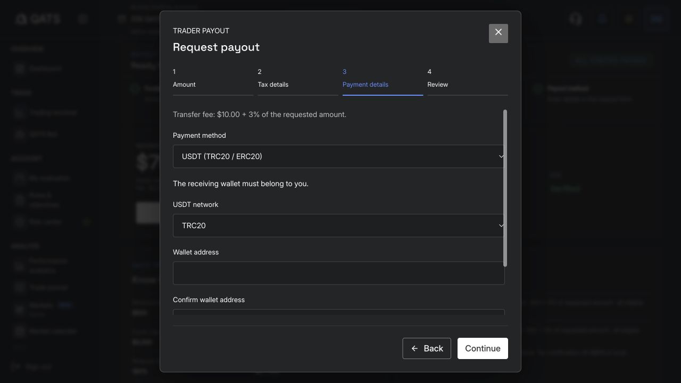The height and width of the screenshot is (383, 681).
Task: Click the TRADER PAYOUT heading label
Action: click(201, 31)
